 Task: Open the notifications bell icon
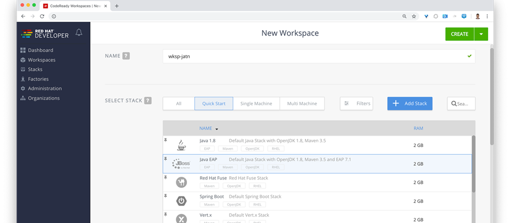[x=79, y=32]
